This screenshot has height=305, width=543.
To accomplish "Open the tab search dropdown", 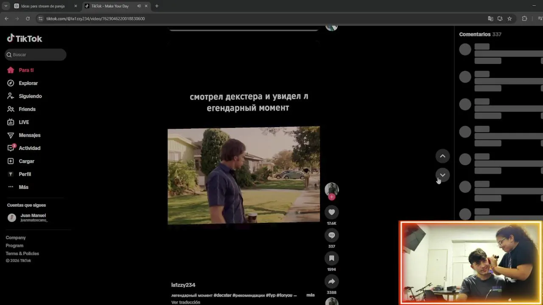I will pyautogui.click(x=6, y=6).
